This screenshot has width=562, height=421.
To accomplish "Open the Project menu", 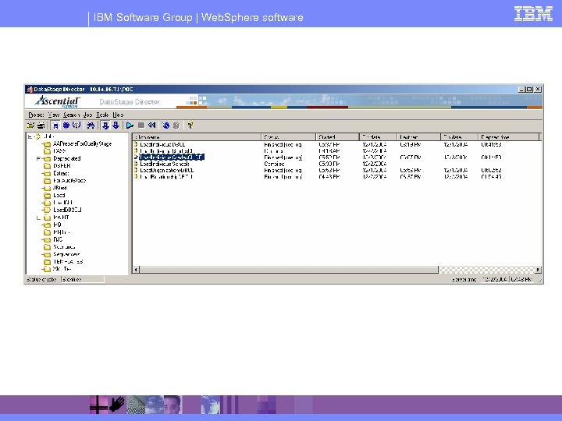I will [36, 115].
